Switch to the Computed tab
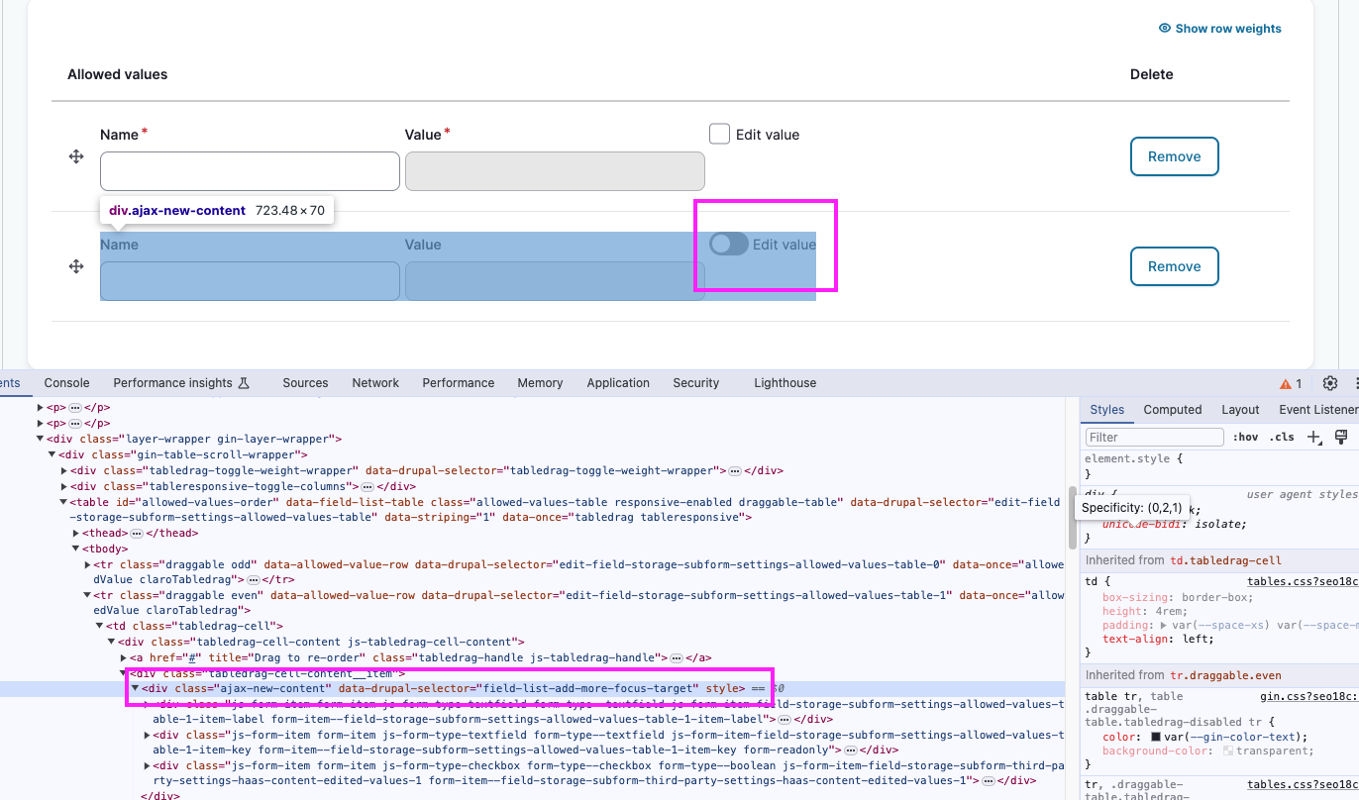This screenshot has height=800, width=1359. 1172,409
